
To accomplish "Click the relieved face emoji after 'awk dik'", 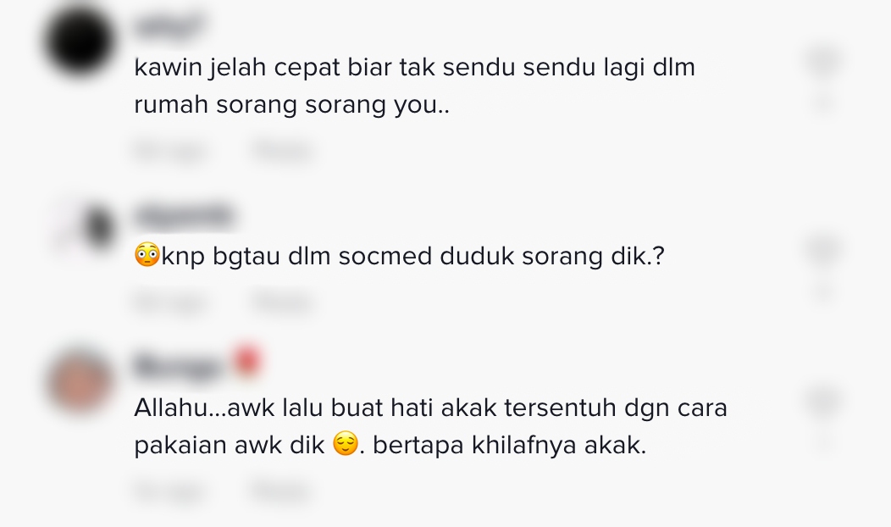I will coord(346,444).
